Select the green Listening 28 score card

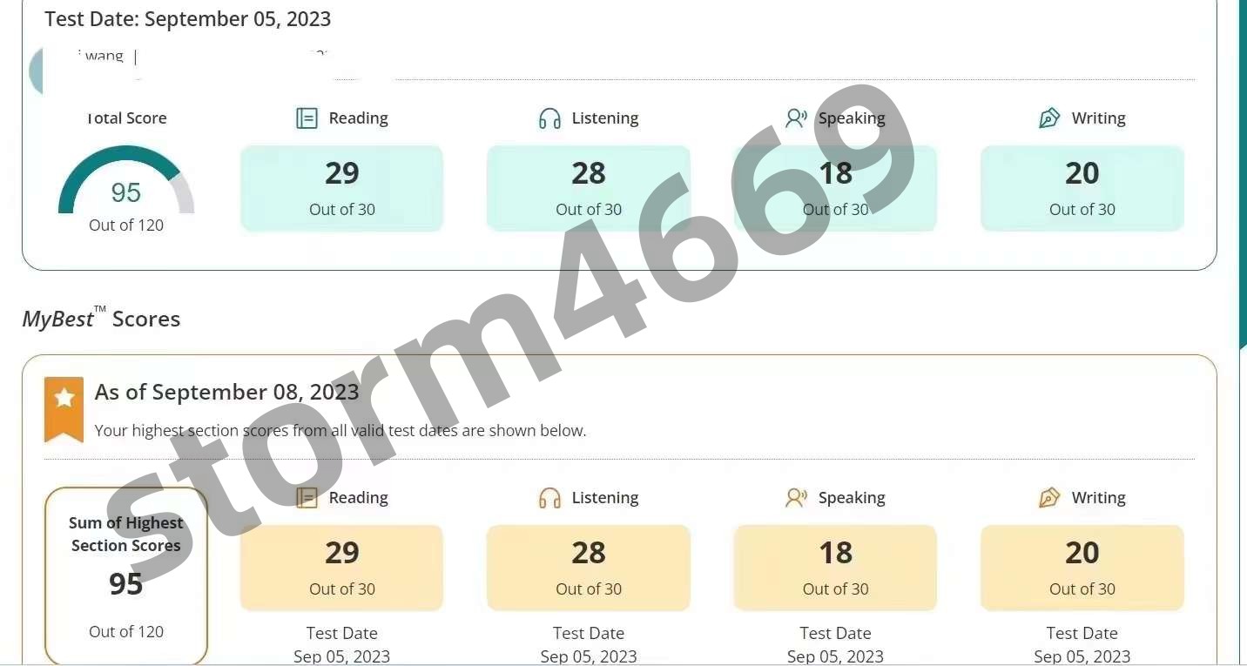click(x=589, y=188)
